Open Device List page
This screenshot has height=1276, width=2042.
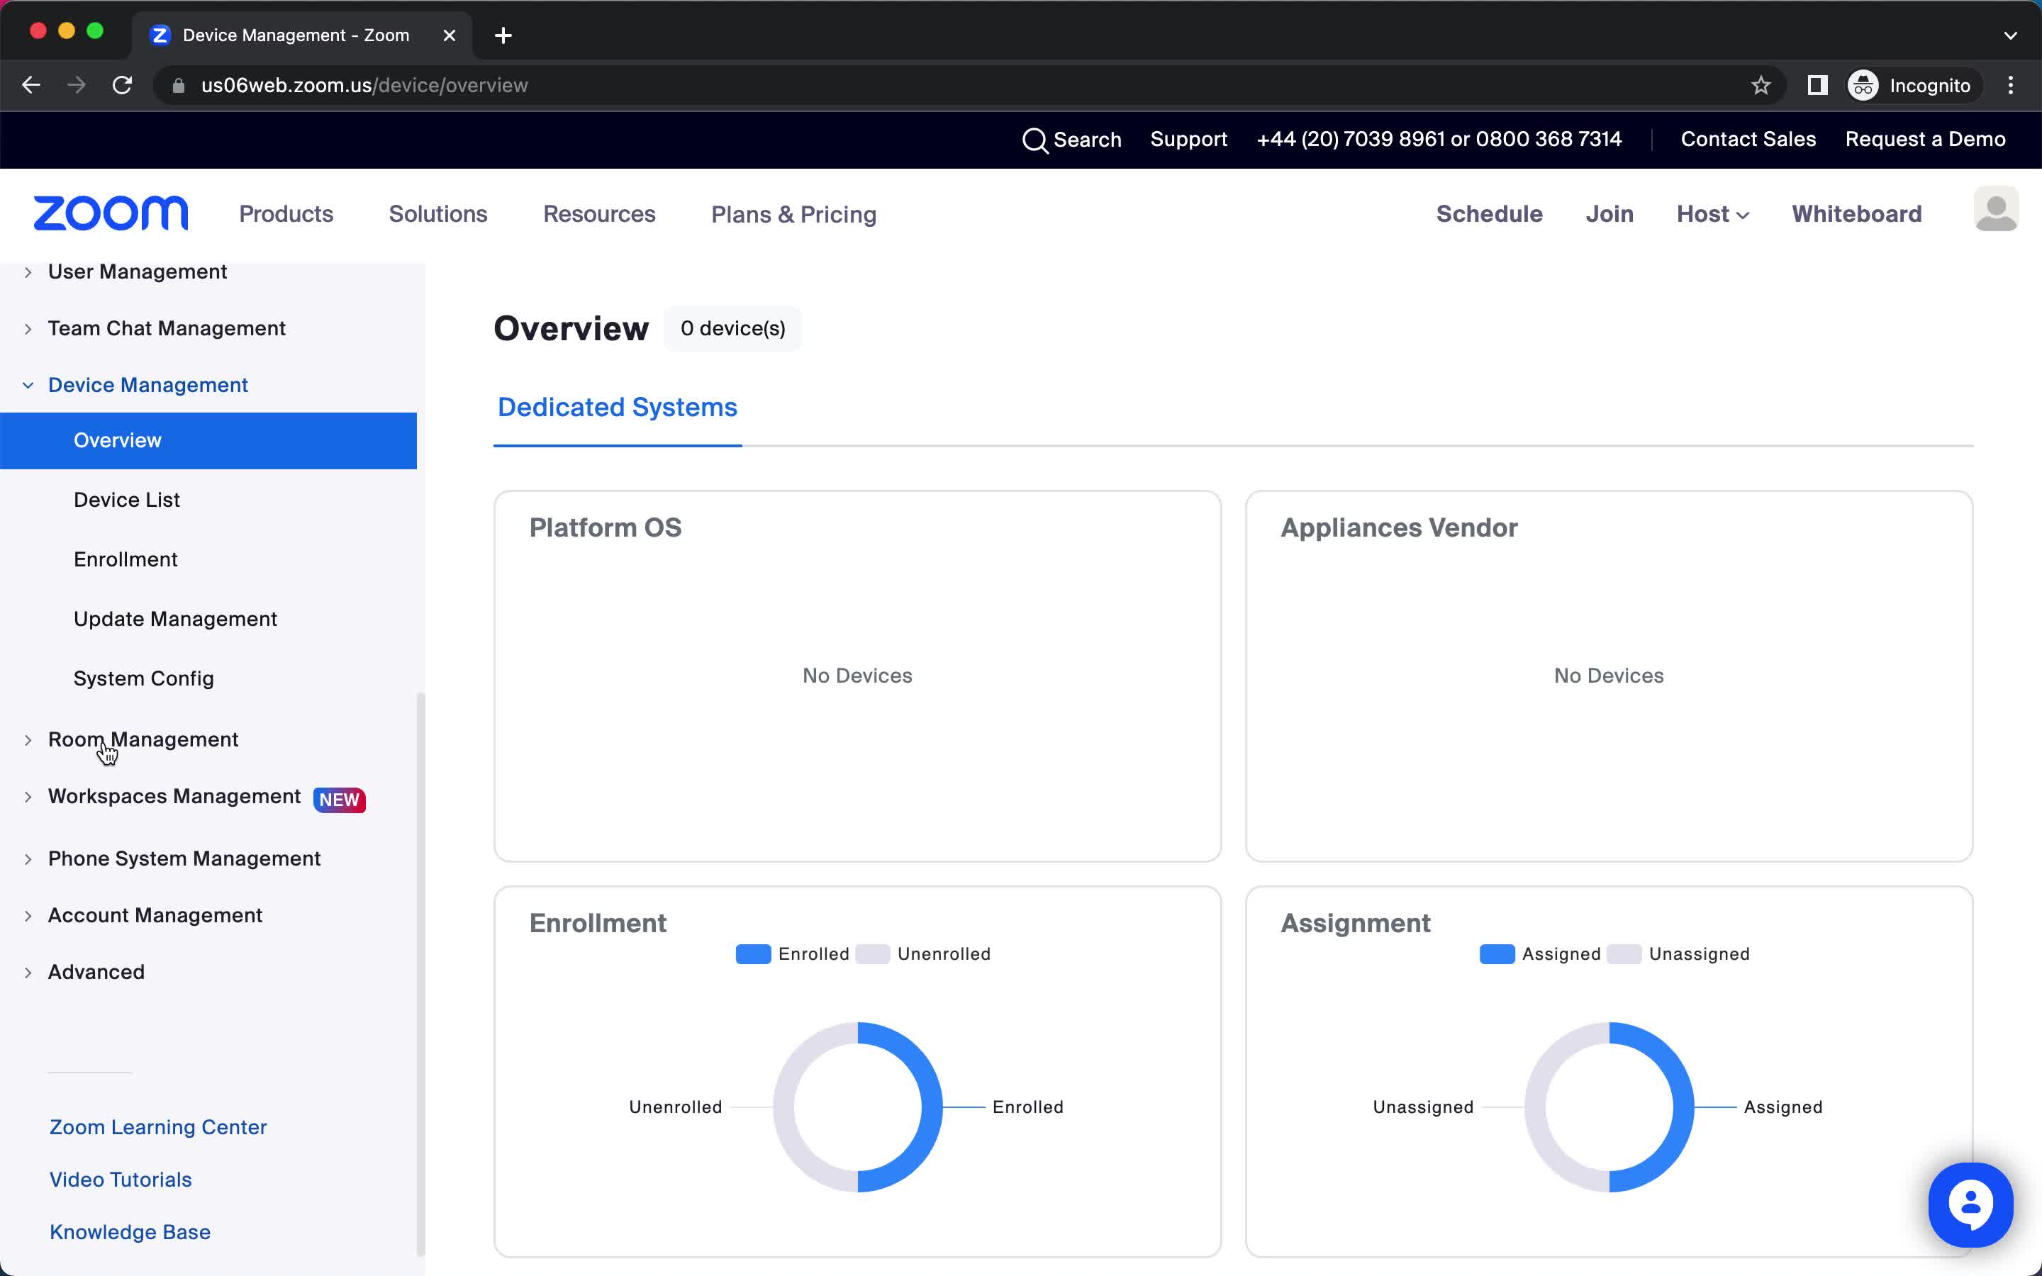pos(127,500)
